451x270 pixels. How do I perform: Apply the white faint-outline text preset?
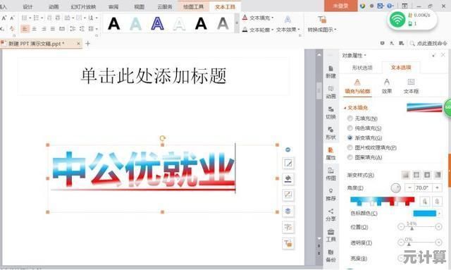point(179,23)
